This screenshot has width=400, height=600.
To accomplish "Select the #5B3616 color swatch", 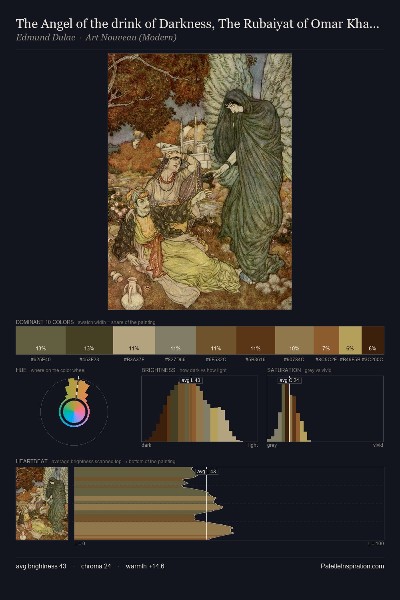I will [x=256, y=340].
